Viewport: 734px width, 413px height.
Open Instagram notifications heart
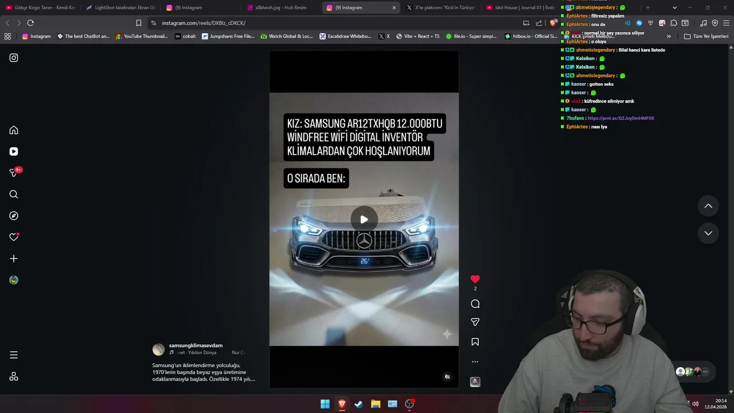tap(14, 237)
